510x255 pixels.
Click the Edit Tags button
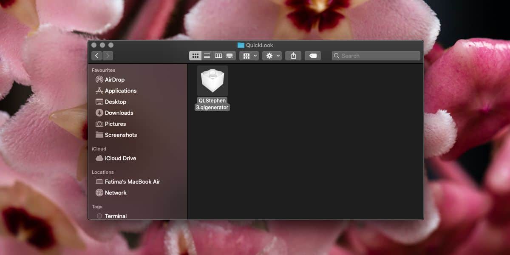click(313, 56)
